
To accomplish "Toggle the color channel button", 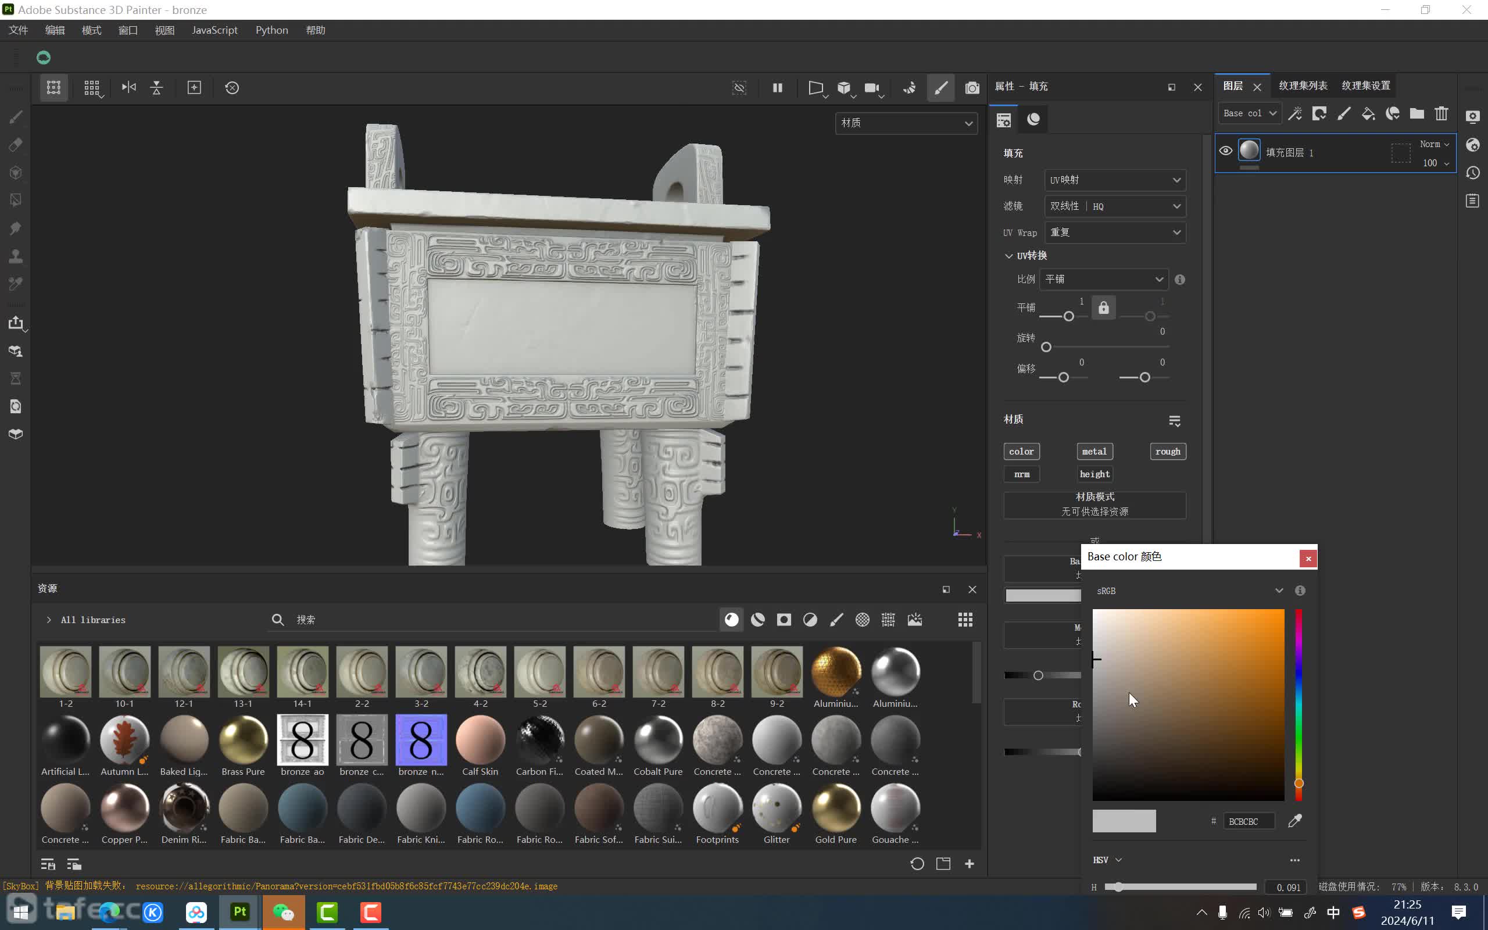I will [1021, 452].
